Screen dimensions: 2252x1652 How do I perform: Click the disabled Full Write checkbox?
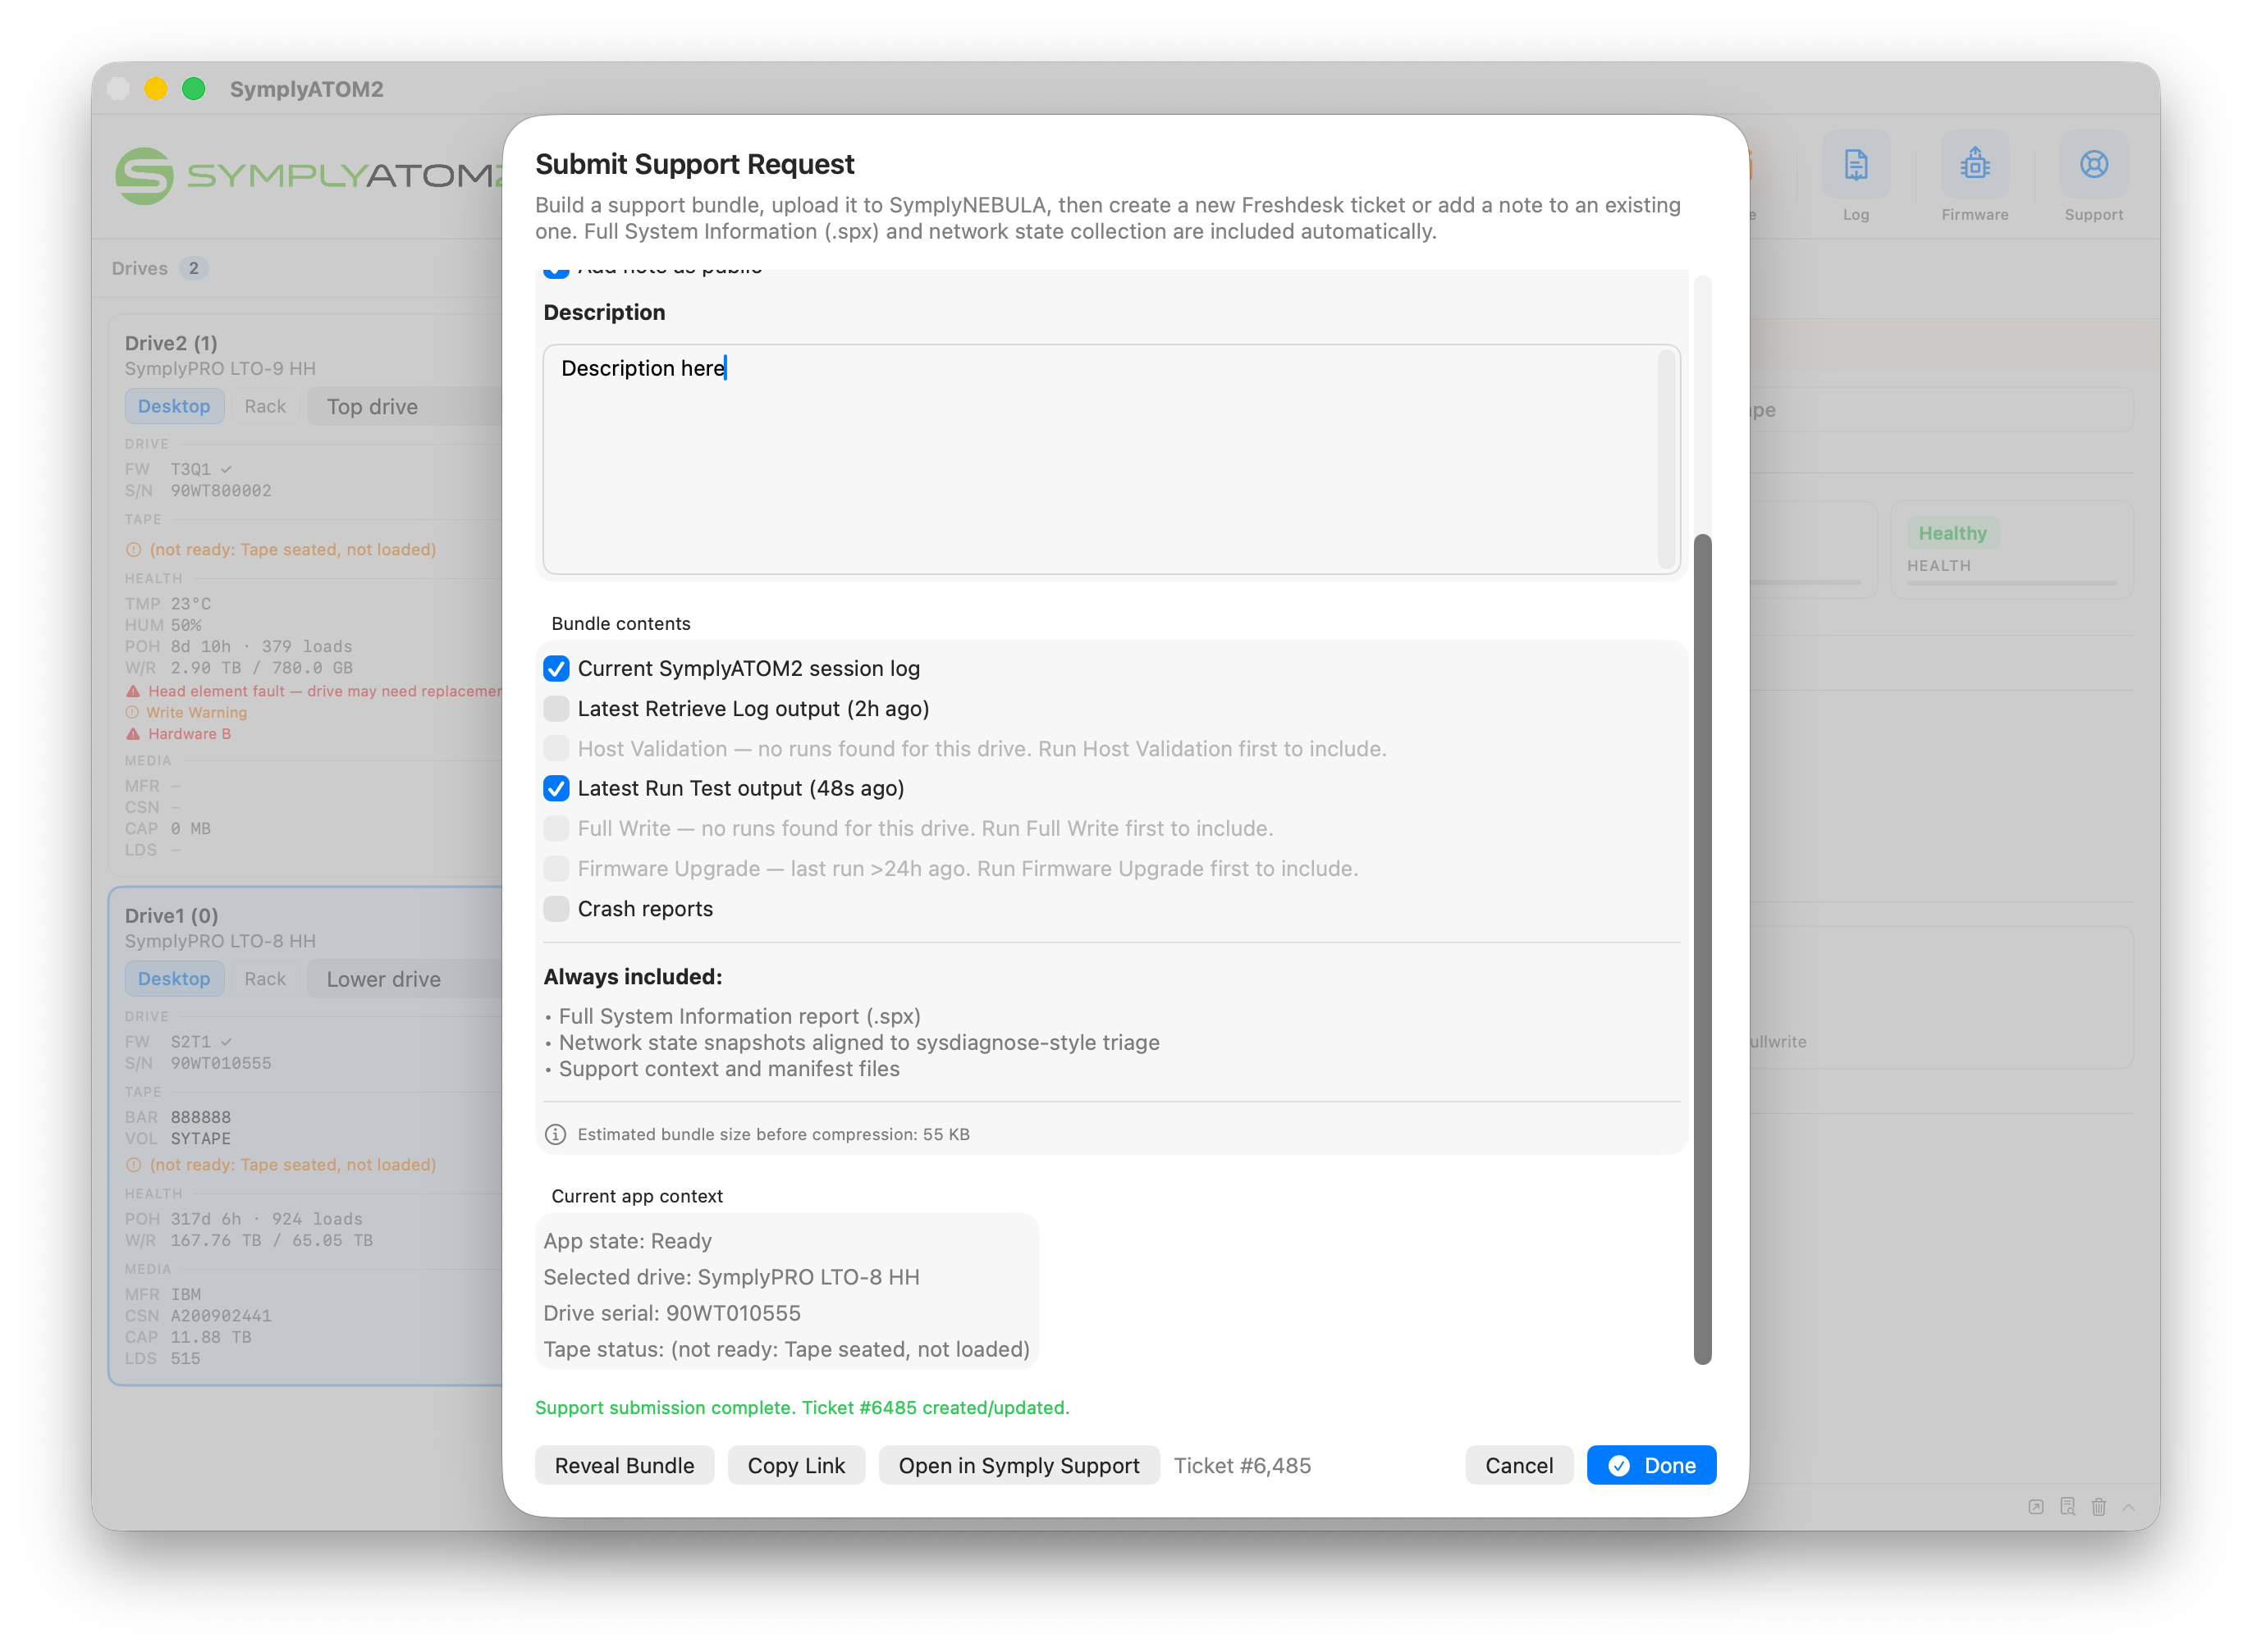(556, 828)
